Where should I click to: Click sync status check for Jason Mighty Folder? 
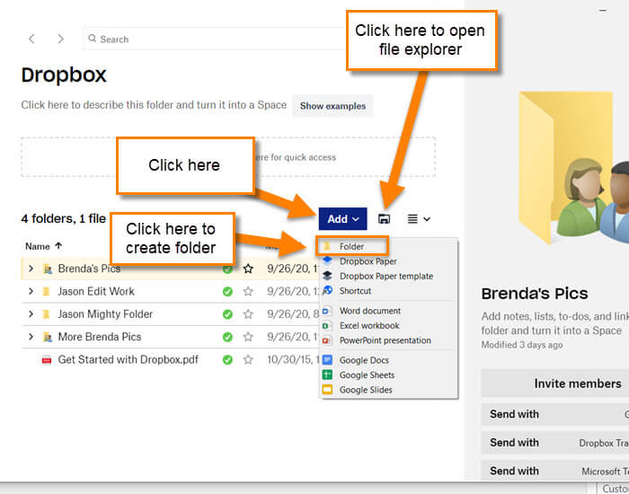227,314
